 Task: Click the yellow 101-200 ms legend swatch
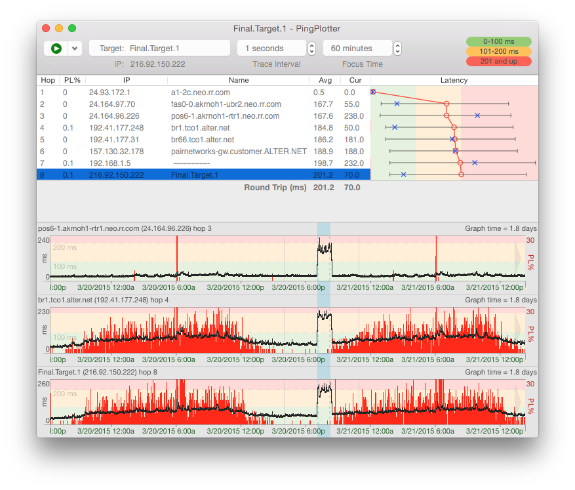[x=498, y=51]
